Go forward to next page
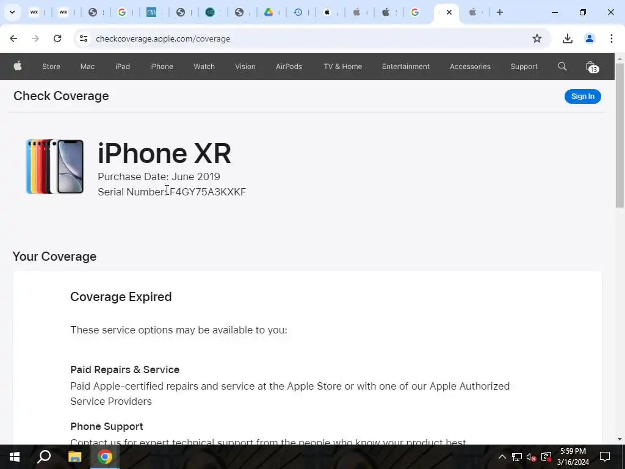The image size is (625, 469). [35, 38]
